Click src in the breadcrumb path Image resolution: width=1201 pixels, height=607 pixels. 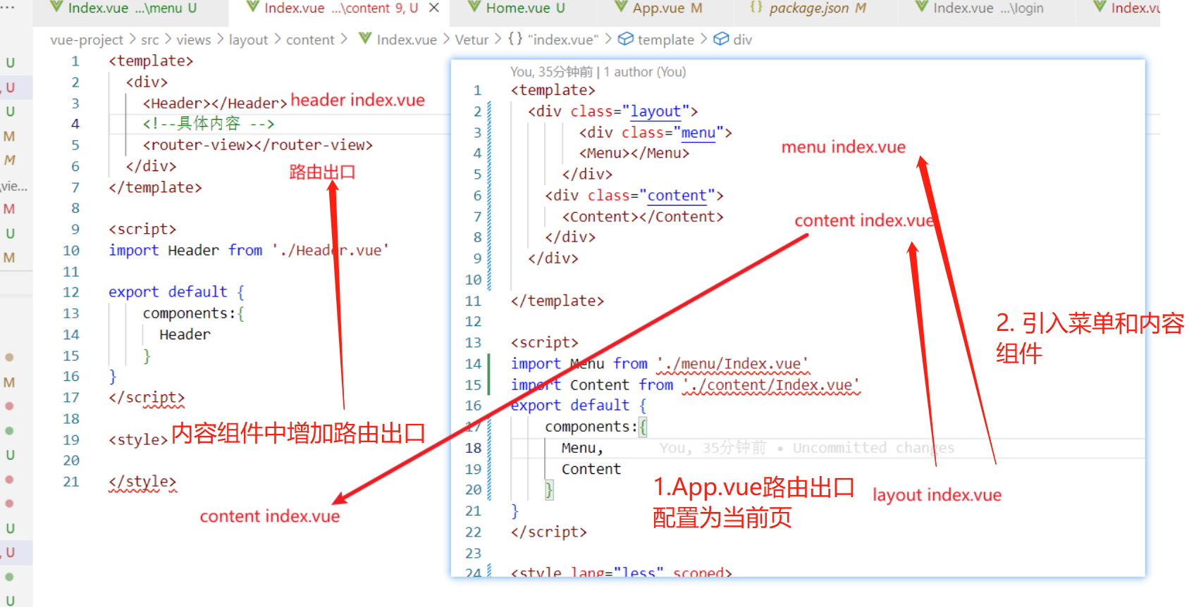pyautogui.click(x=150, y=40)
